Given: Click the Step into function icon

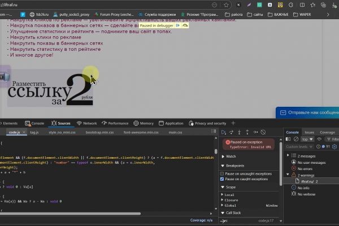Looking at the screenshot, I should click(240, 132).
